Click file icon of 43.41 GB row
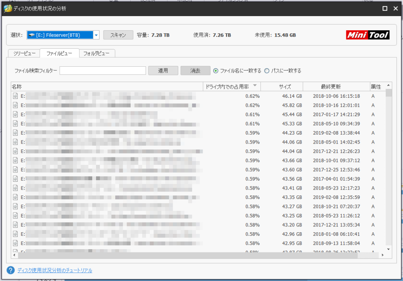 15,188
